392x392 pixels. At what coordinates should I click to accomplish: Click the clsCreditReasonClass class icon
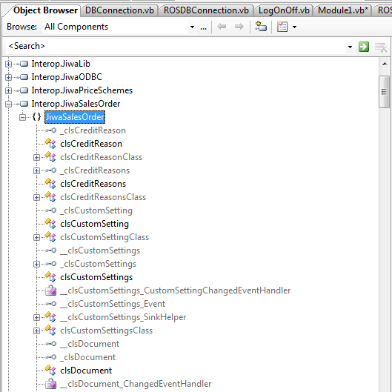click(50, 157)
